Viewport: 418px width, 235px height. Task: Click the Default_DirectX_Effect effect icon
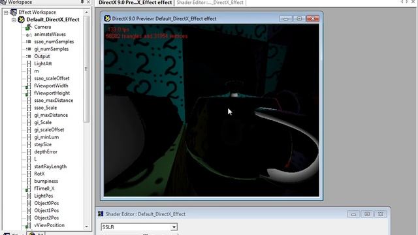(x=21, y=20)
